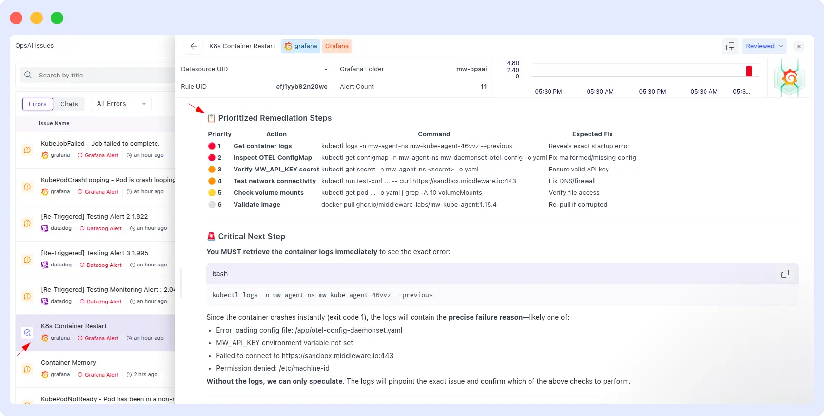The width and height of the screenshot is (824, 416).
Task: Click Grafana Alert label under KubePodCrashLooping
Action: (101, 192)
